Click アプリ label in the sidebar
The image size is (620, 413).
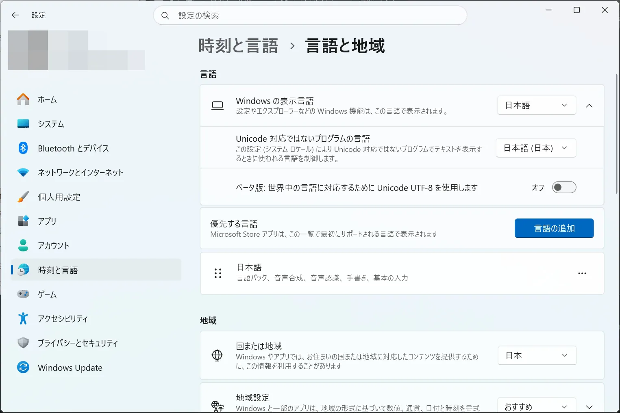[47, 221]
